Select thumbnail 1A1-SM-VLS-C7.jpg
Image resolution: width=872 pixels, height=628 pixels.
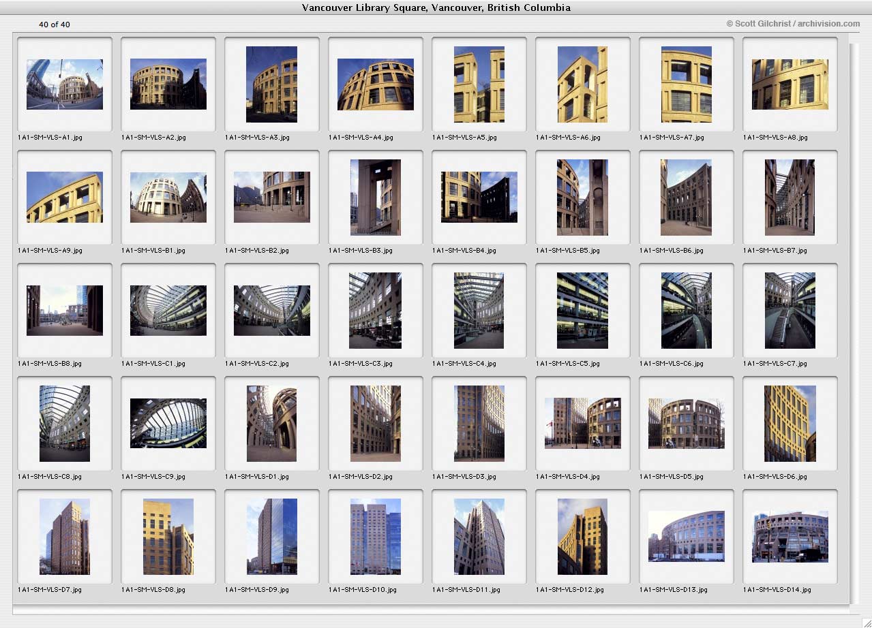790,311
